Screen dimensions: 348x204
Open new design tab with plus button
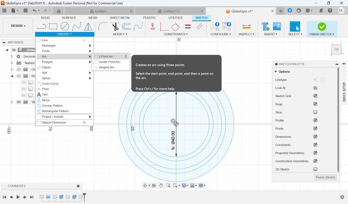click(x=281, y=11)
